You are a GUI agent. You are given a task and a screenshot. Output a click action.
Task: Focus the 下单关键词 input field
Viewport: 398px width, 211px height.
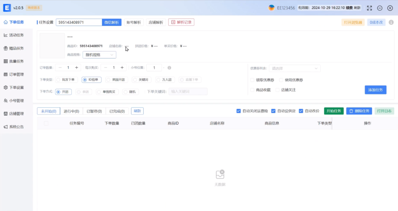pyautogui.click(x=188, y=92)
